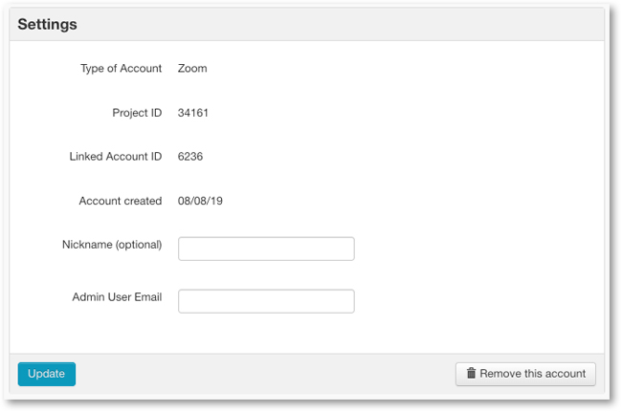Select the Zoom account type value

click(192, 69)
